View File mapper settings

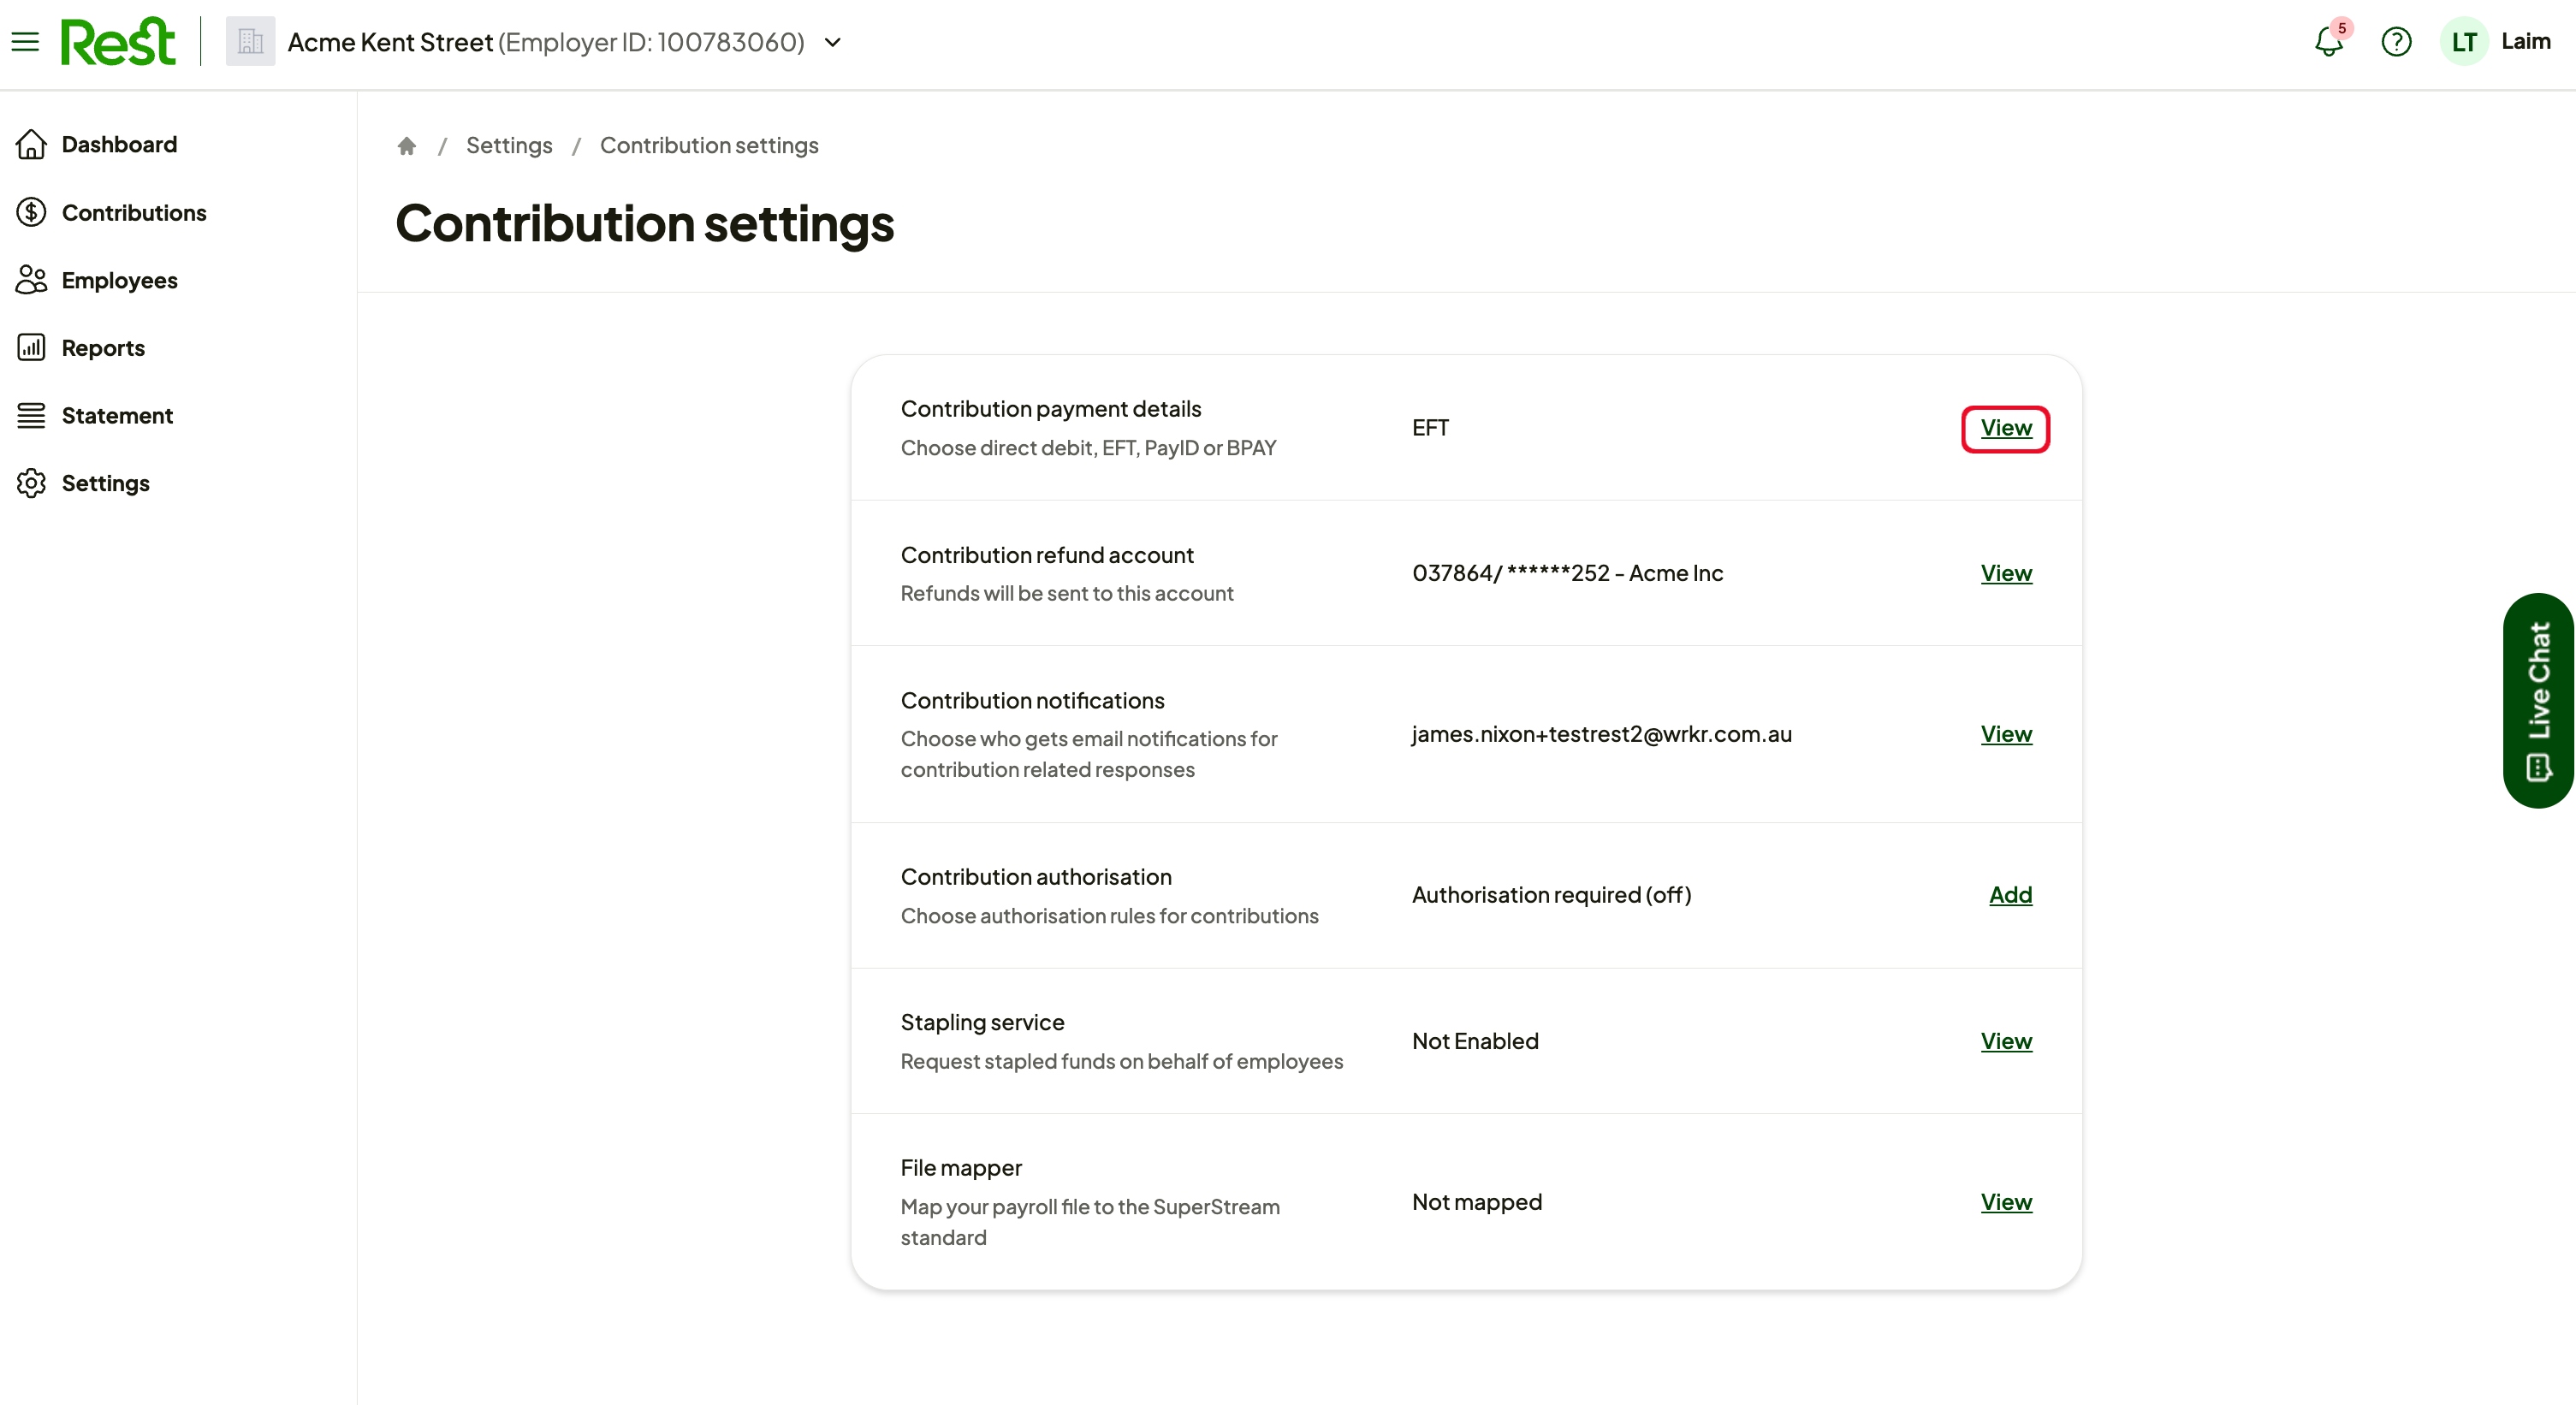pos(2006,1203)
